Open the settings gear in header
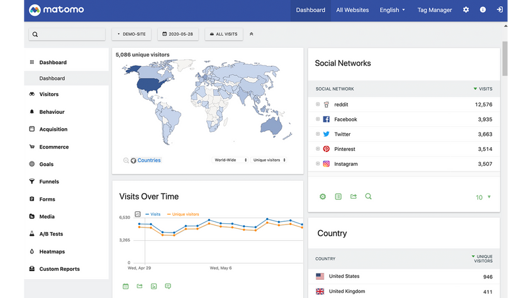This screenshot has width=531, height=298. click(x=466, y=10)
